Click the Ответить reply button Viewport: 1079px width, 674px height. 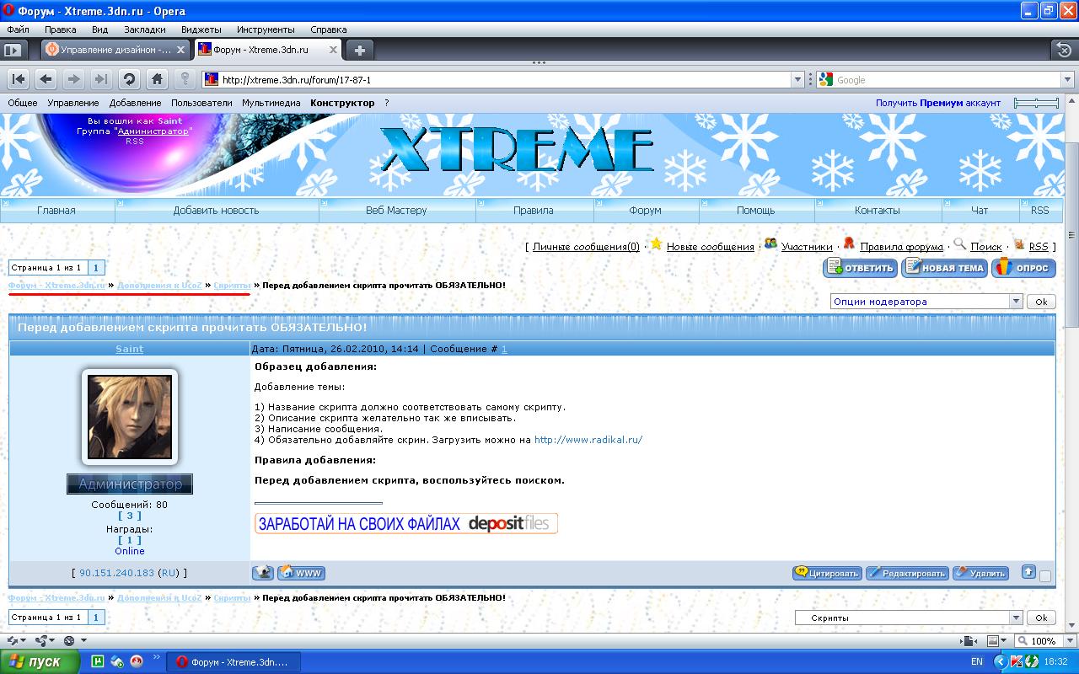coord(860,268)
